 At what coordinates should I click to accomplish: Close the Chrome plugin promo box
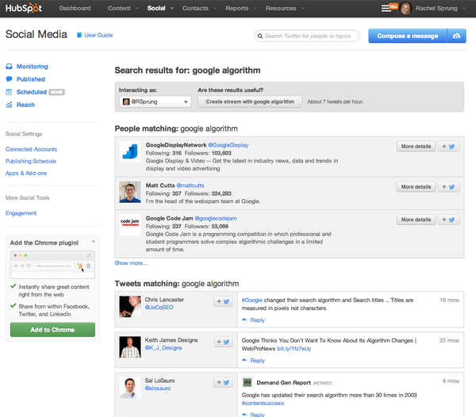(93, 241)
